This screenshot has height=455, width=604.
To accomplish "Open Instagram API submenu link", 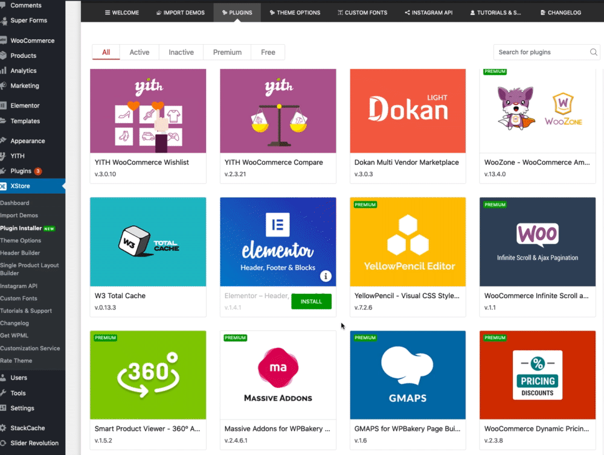I will coord(19,285).
